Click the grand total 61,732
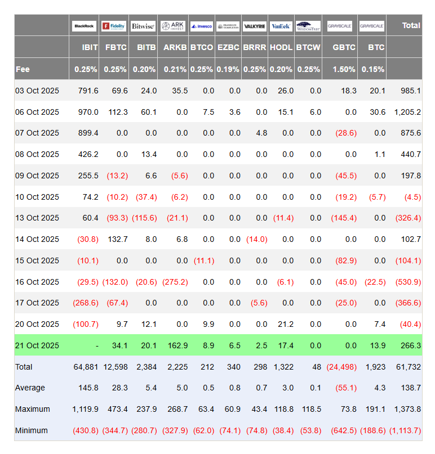 click(409, 367)
